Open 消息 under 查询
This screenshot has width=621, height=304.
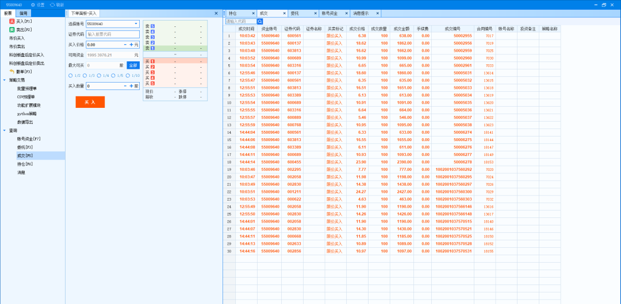click(x=21, y=172)
